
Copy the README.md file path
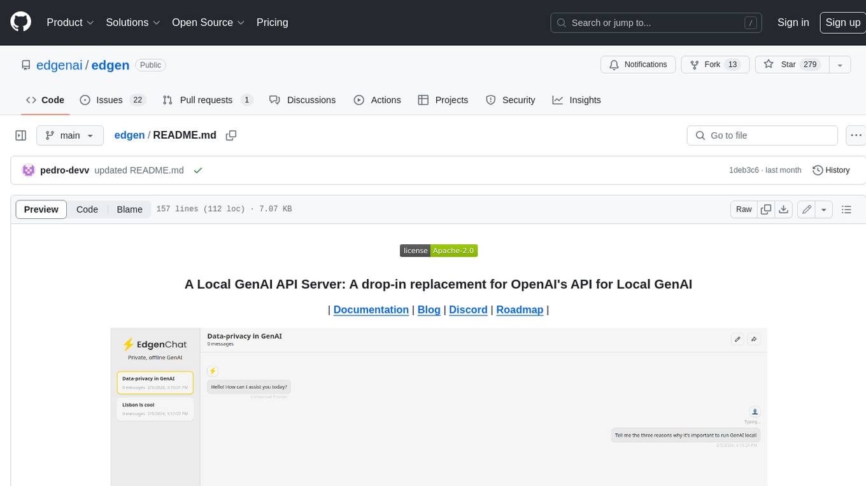pyautogui.click(x=231, y=135)
